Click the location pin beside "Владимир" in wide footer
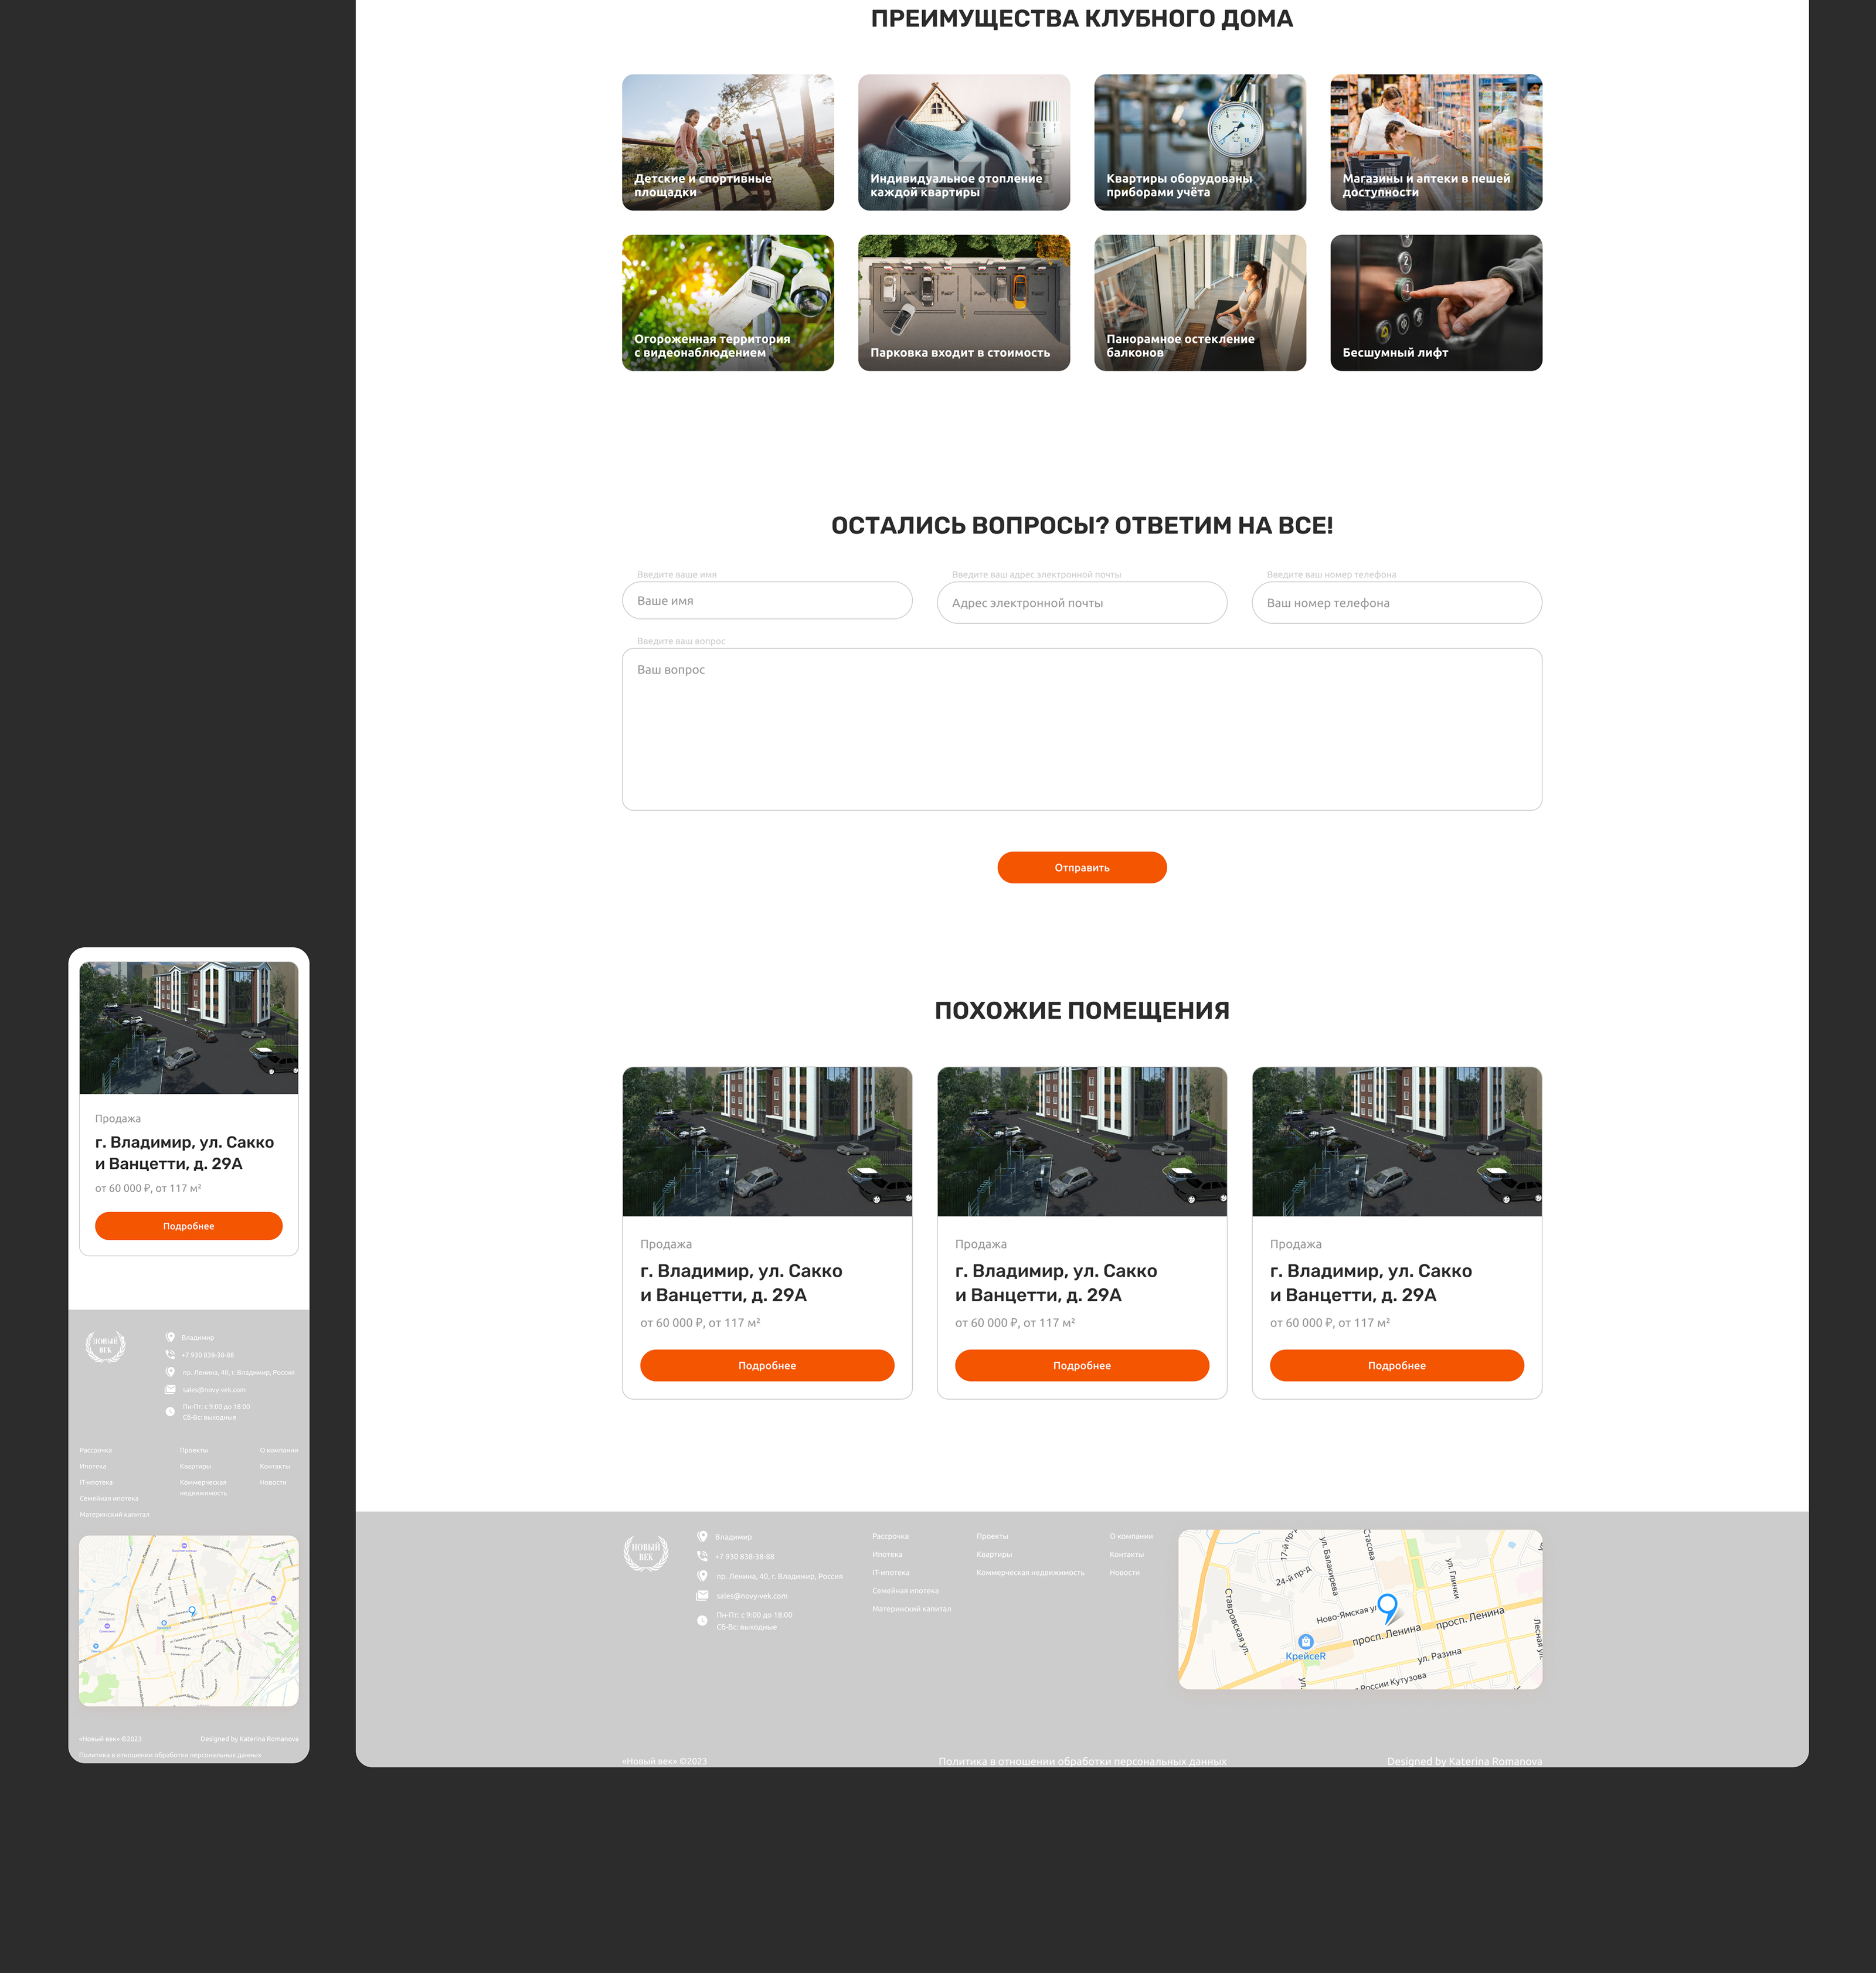The image size is (1876, 1973). (702, 1536)
